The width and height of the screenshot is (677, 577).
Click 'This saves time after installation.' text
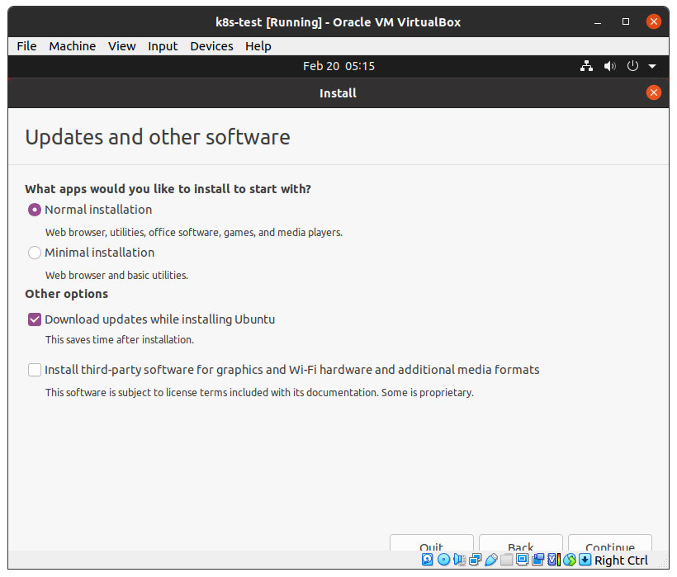(x=120, y=340)
